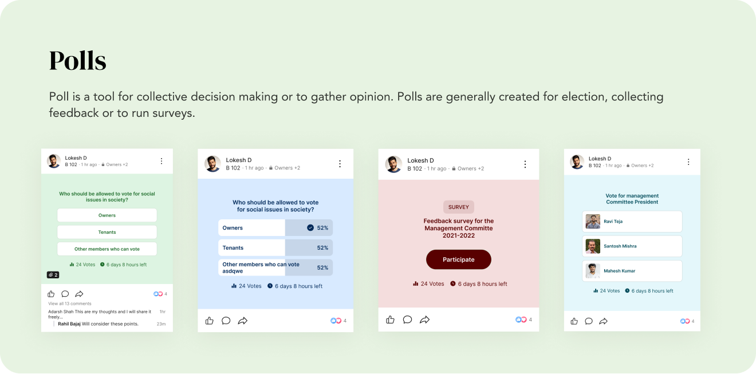Screen dimensions: 756x374
Task: Expand options menu on survey card
Action: 525,164
